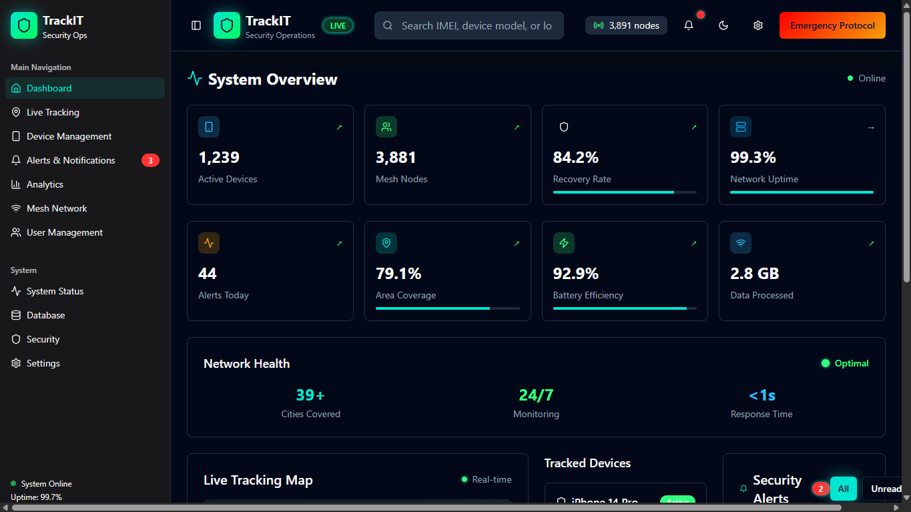This screenshot has width=911, height=512.
Task: Select the All tab in Security Alerts
Action: coord(843,489)
